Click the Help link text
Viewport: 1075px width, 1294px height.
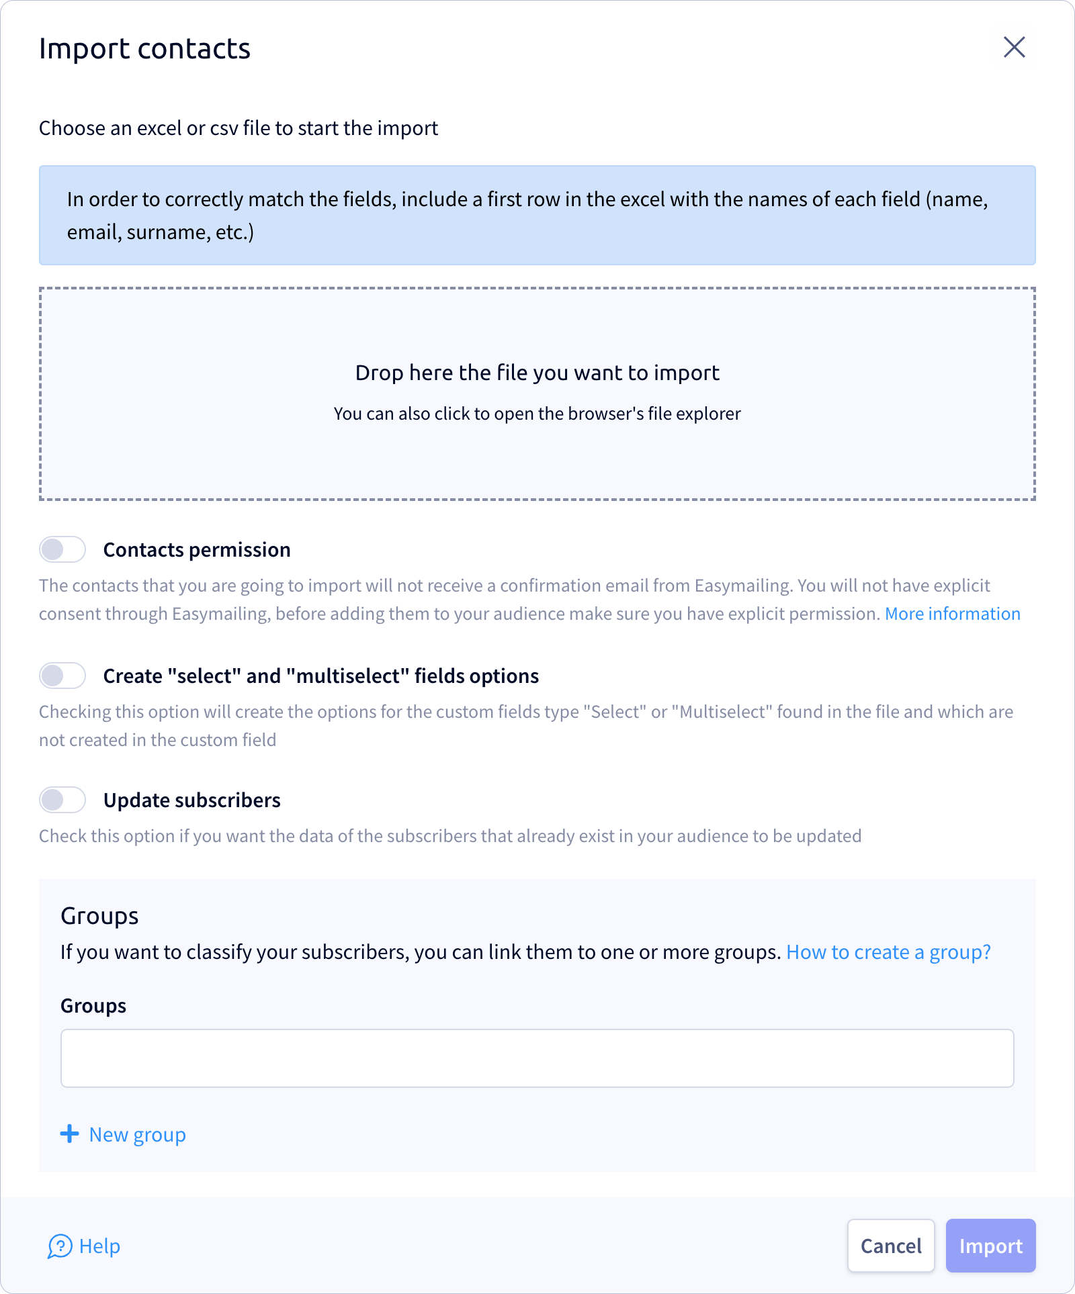click(99, 1246)
